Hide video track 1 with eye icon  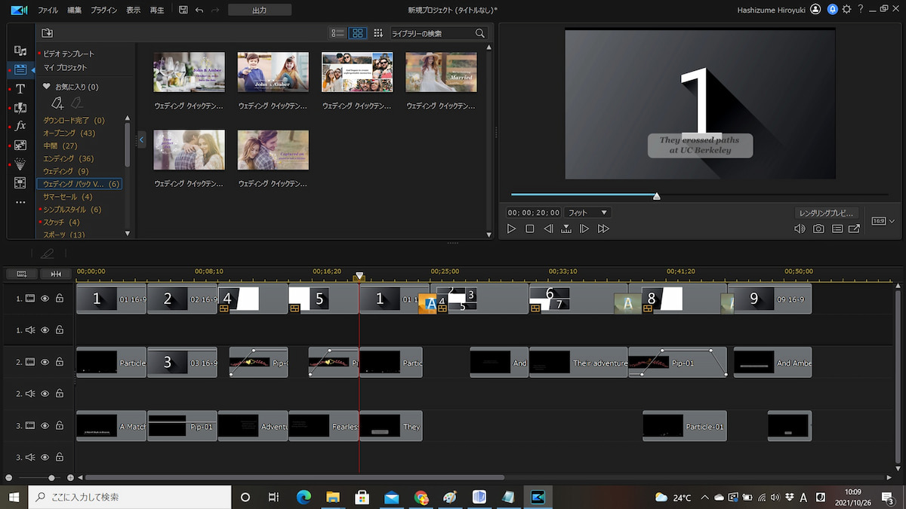[45, 299]
